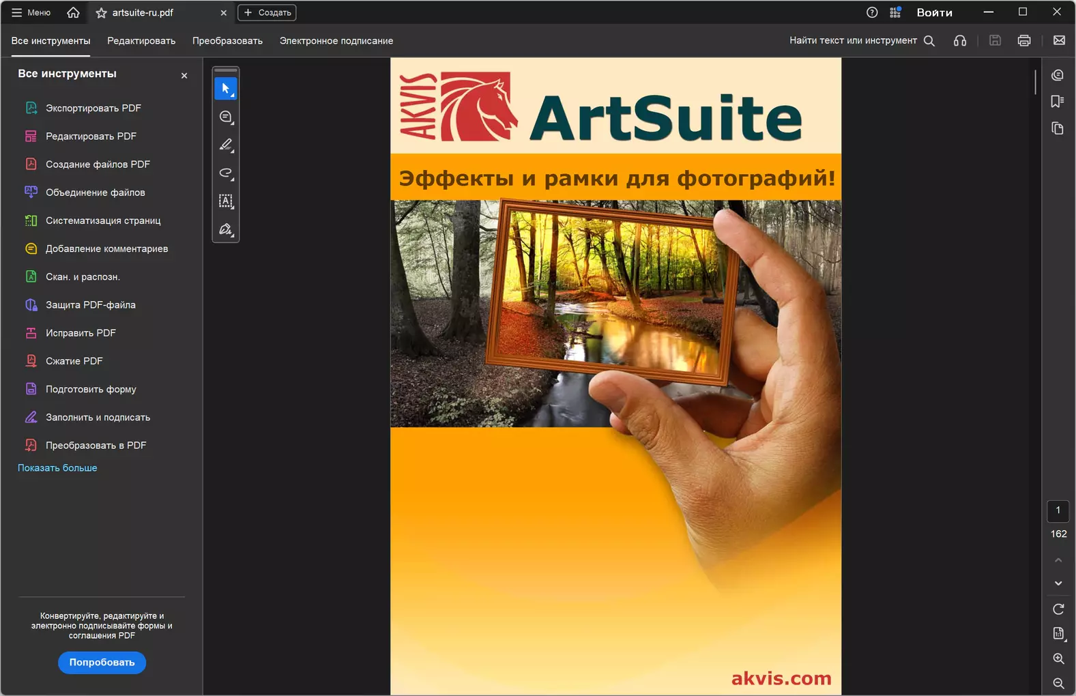Expand the fountain-pen signature tool

pos(226,229)
